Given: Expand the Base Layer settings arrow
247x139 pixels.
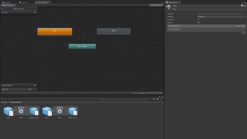Looking at the screenshot, I should pos(2,8).
